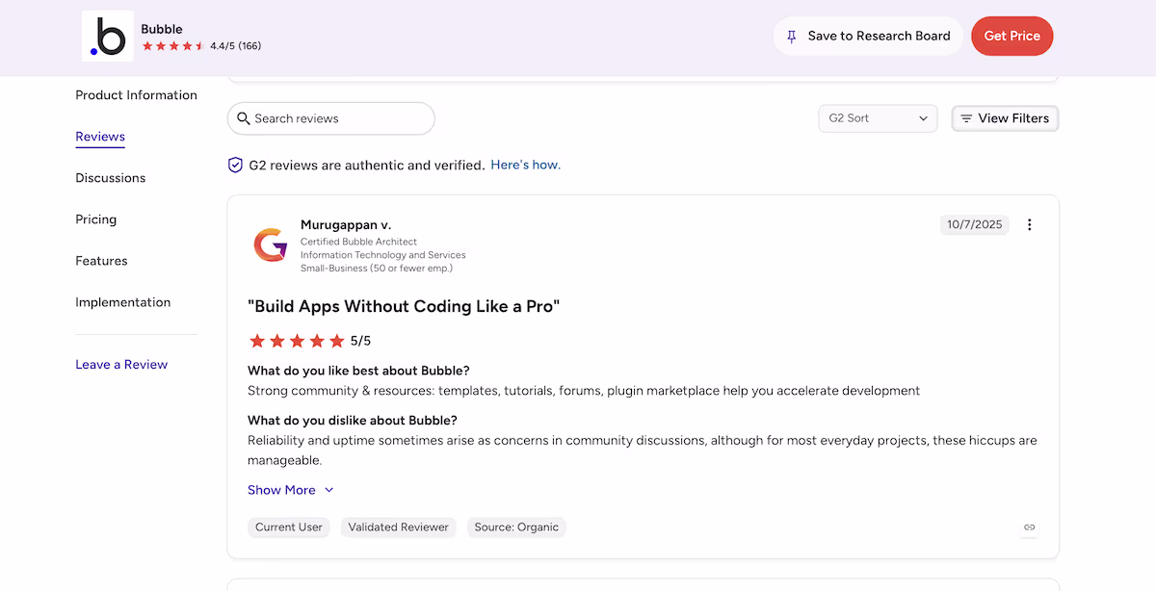Navigate to the Features section
Viewport: 1156px width, 591px height.
coord(101,261)
